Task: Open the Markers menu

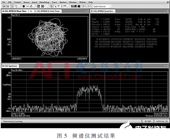Action: pyautogui.click(x=63, y=2)
